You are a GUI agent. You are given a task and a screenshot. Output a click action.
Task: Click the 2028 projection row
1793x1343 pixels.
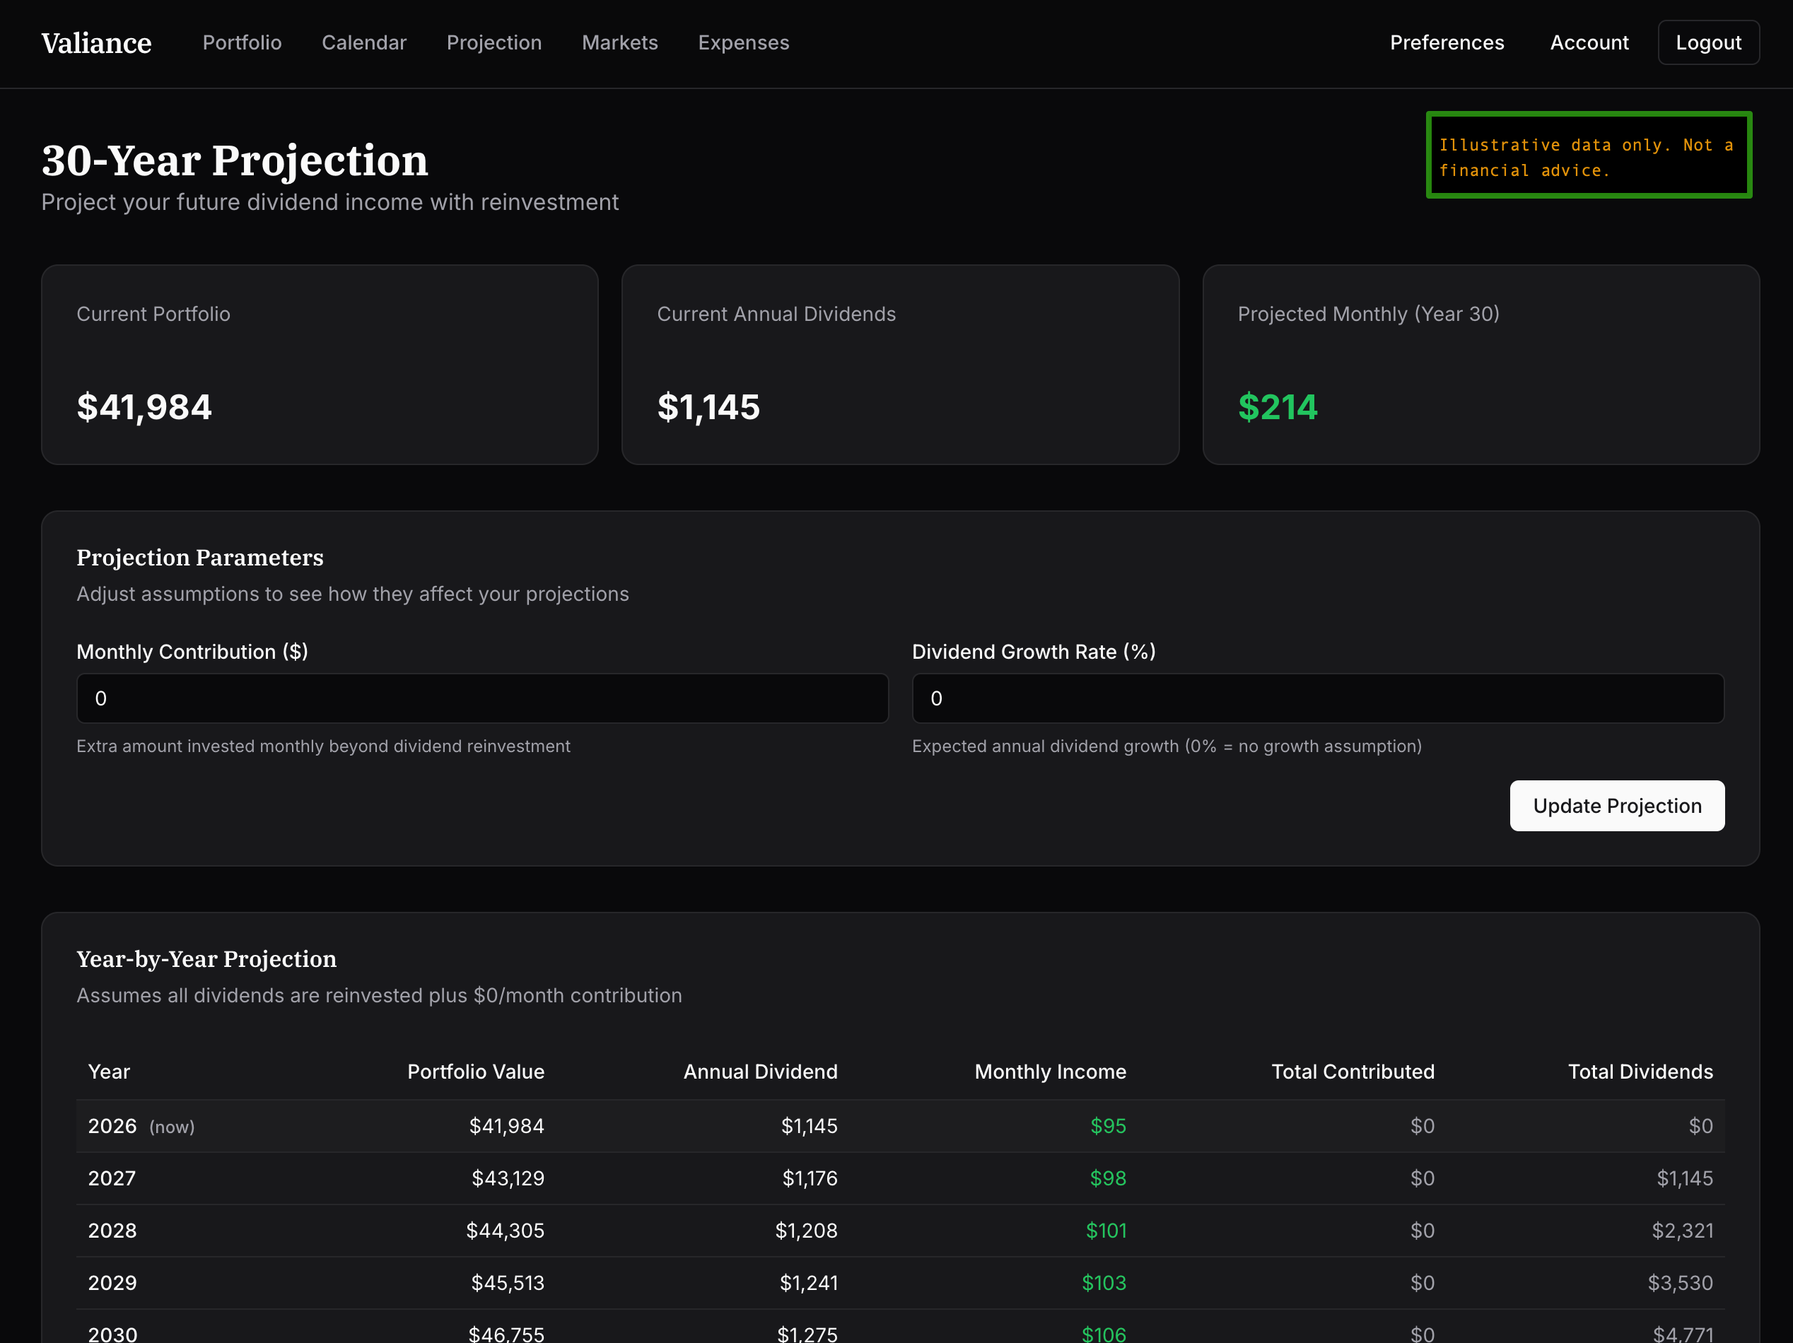pyautogui.click(x=900, y=1231)
